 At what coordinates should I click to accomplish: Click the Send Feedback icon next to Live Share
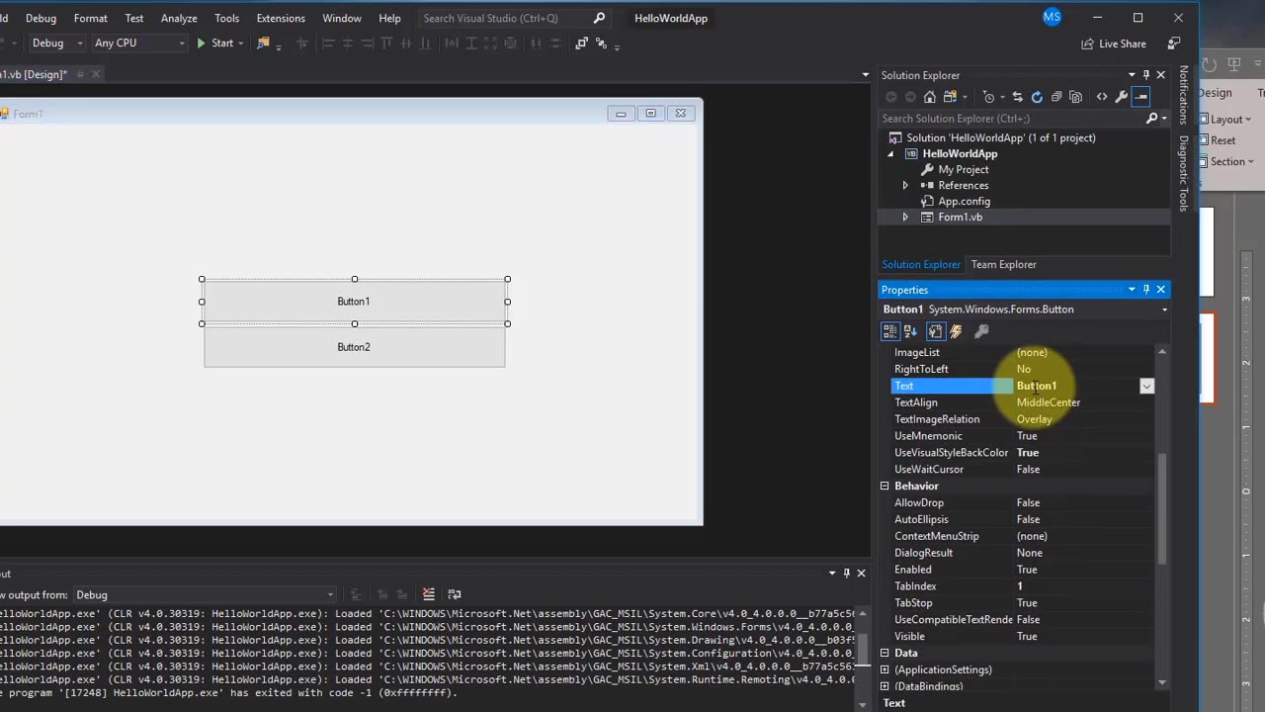click(x=1174, y=44)
